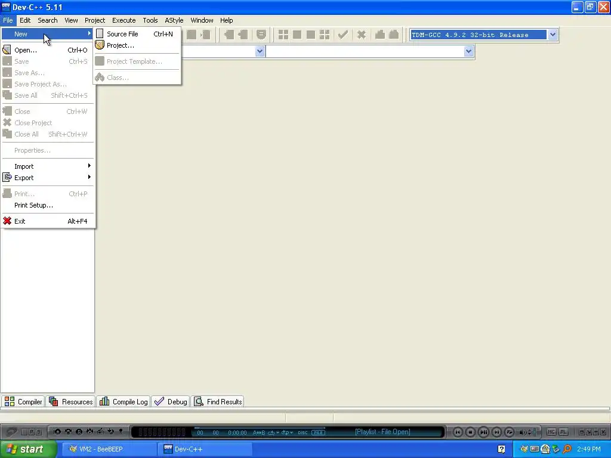Viewport: 611px width, 458px height.
Task: Select Open... in the File menu
Action: tap(48, 50)
